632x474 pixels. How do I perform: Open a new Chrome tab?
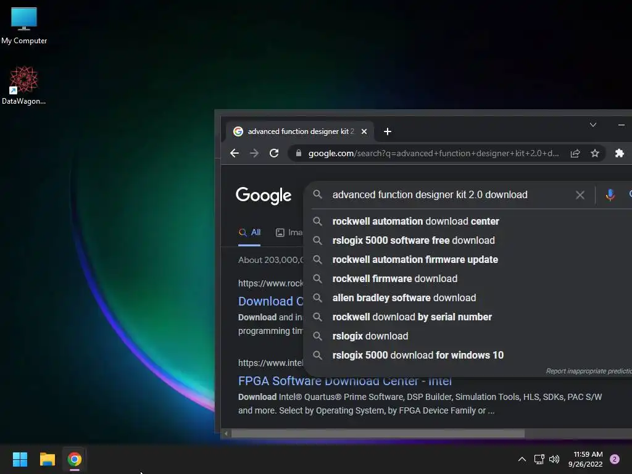[x=388, y=131]
